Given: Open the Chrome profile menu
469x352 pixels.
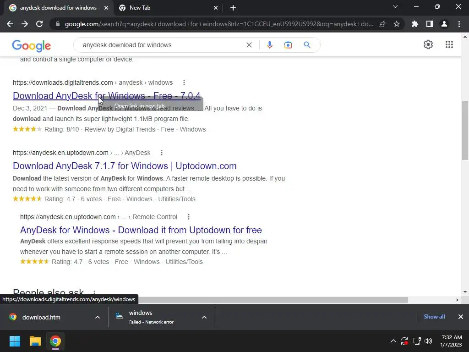Looking at the screenshot, I should click(444, 24).
